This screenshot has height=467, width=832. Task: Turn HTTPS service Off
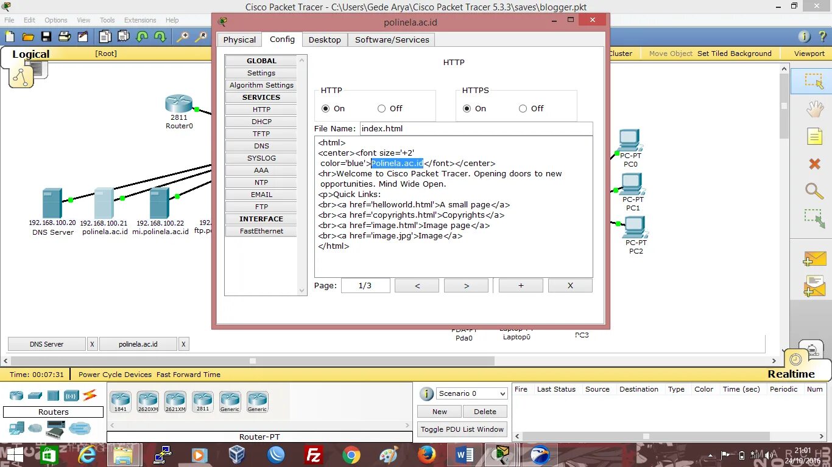coord(523,109)
